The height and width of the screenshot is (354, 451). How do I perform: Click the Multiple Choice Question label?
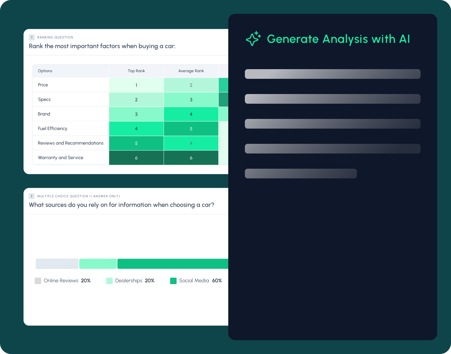[x=79, y=196]
